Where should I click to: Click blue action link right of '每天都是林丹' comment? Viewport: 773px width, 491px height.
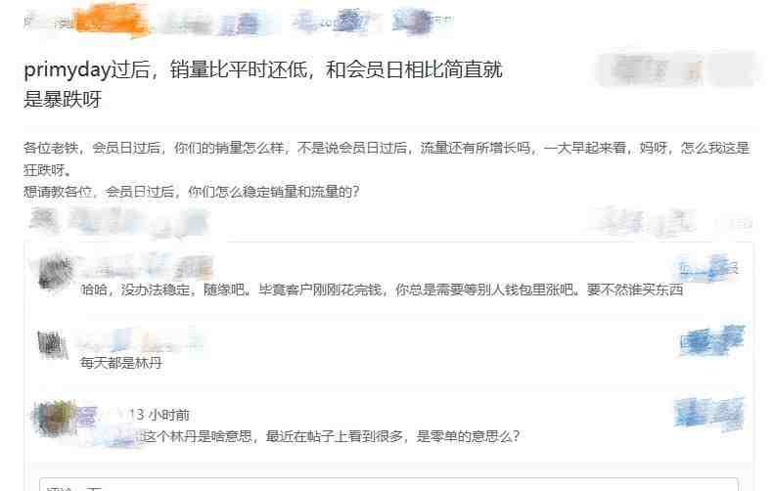pos(711,340)
